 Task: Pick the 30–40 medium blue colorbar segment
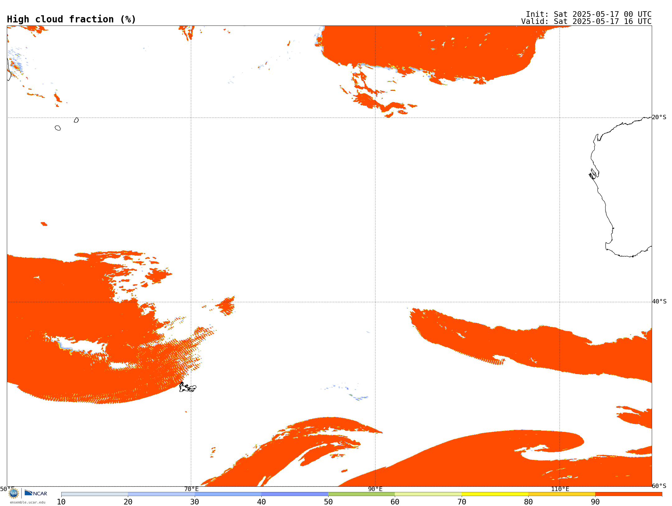click(x=228, y=494)
